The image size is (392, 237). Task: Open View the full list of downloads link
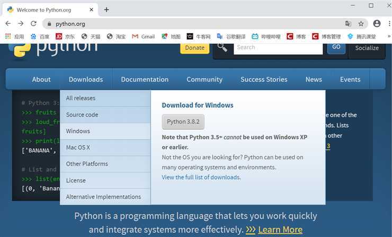coord(201,177)
